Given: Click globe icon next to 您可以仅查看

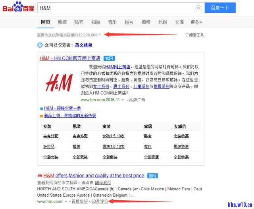Looking at the screenshot, I should click(40, 45).
